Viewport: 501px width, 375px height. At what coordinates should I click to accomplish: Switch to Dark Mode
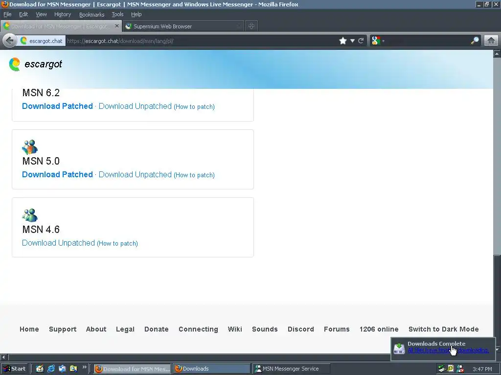click(x=443, y=329)
